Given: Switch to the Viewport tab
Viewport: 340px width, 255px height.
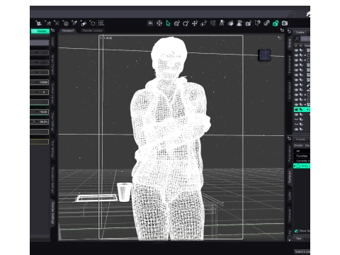Looking at the screenshot, I should coord(68,30).
